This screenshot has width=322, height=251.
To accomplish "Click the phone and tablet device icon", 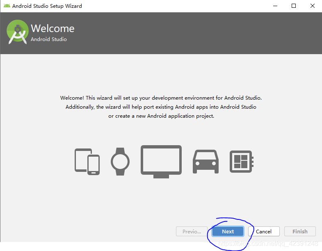I will [87, 162].
